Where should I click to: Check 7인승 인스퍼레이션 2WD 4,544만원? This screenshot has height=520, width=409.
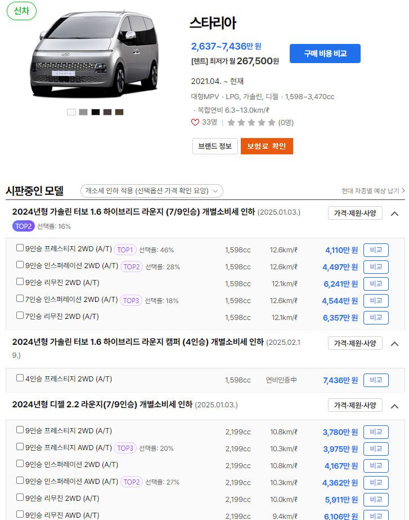(x=20, y=299)
